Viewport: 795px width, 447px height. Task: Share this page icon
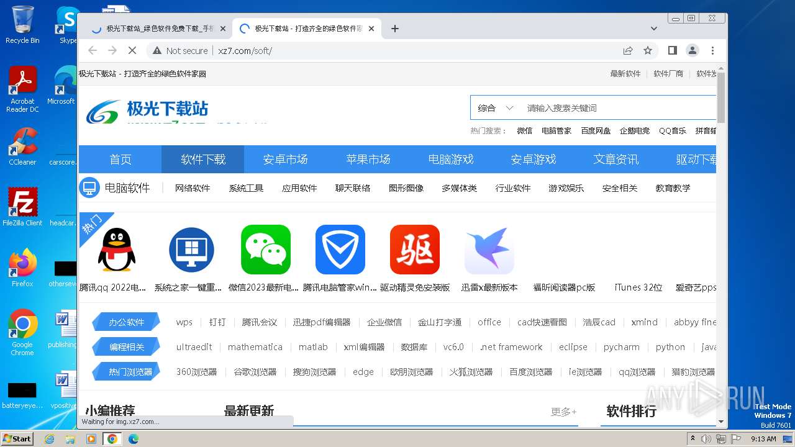628,50
